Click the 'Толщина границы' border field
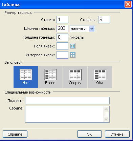Image resolution: width=133 pixels, height=141 pixels. 62,37
